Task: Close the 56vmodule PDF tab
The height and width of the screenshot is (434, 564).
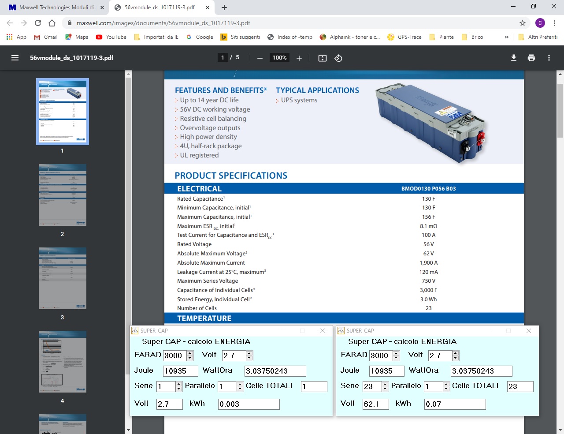Action: 208,7
